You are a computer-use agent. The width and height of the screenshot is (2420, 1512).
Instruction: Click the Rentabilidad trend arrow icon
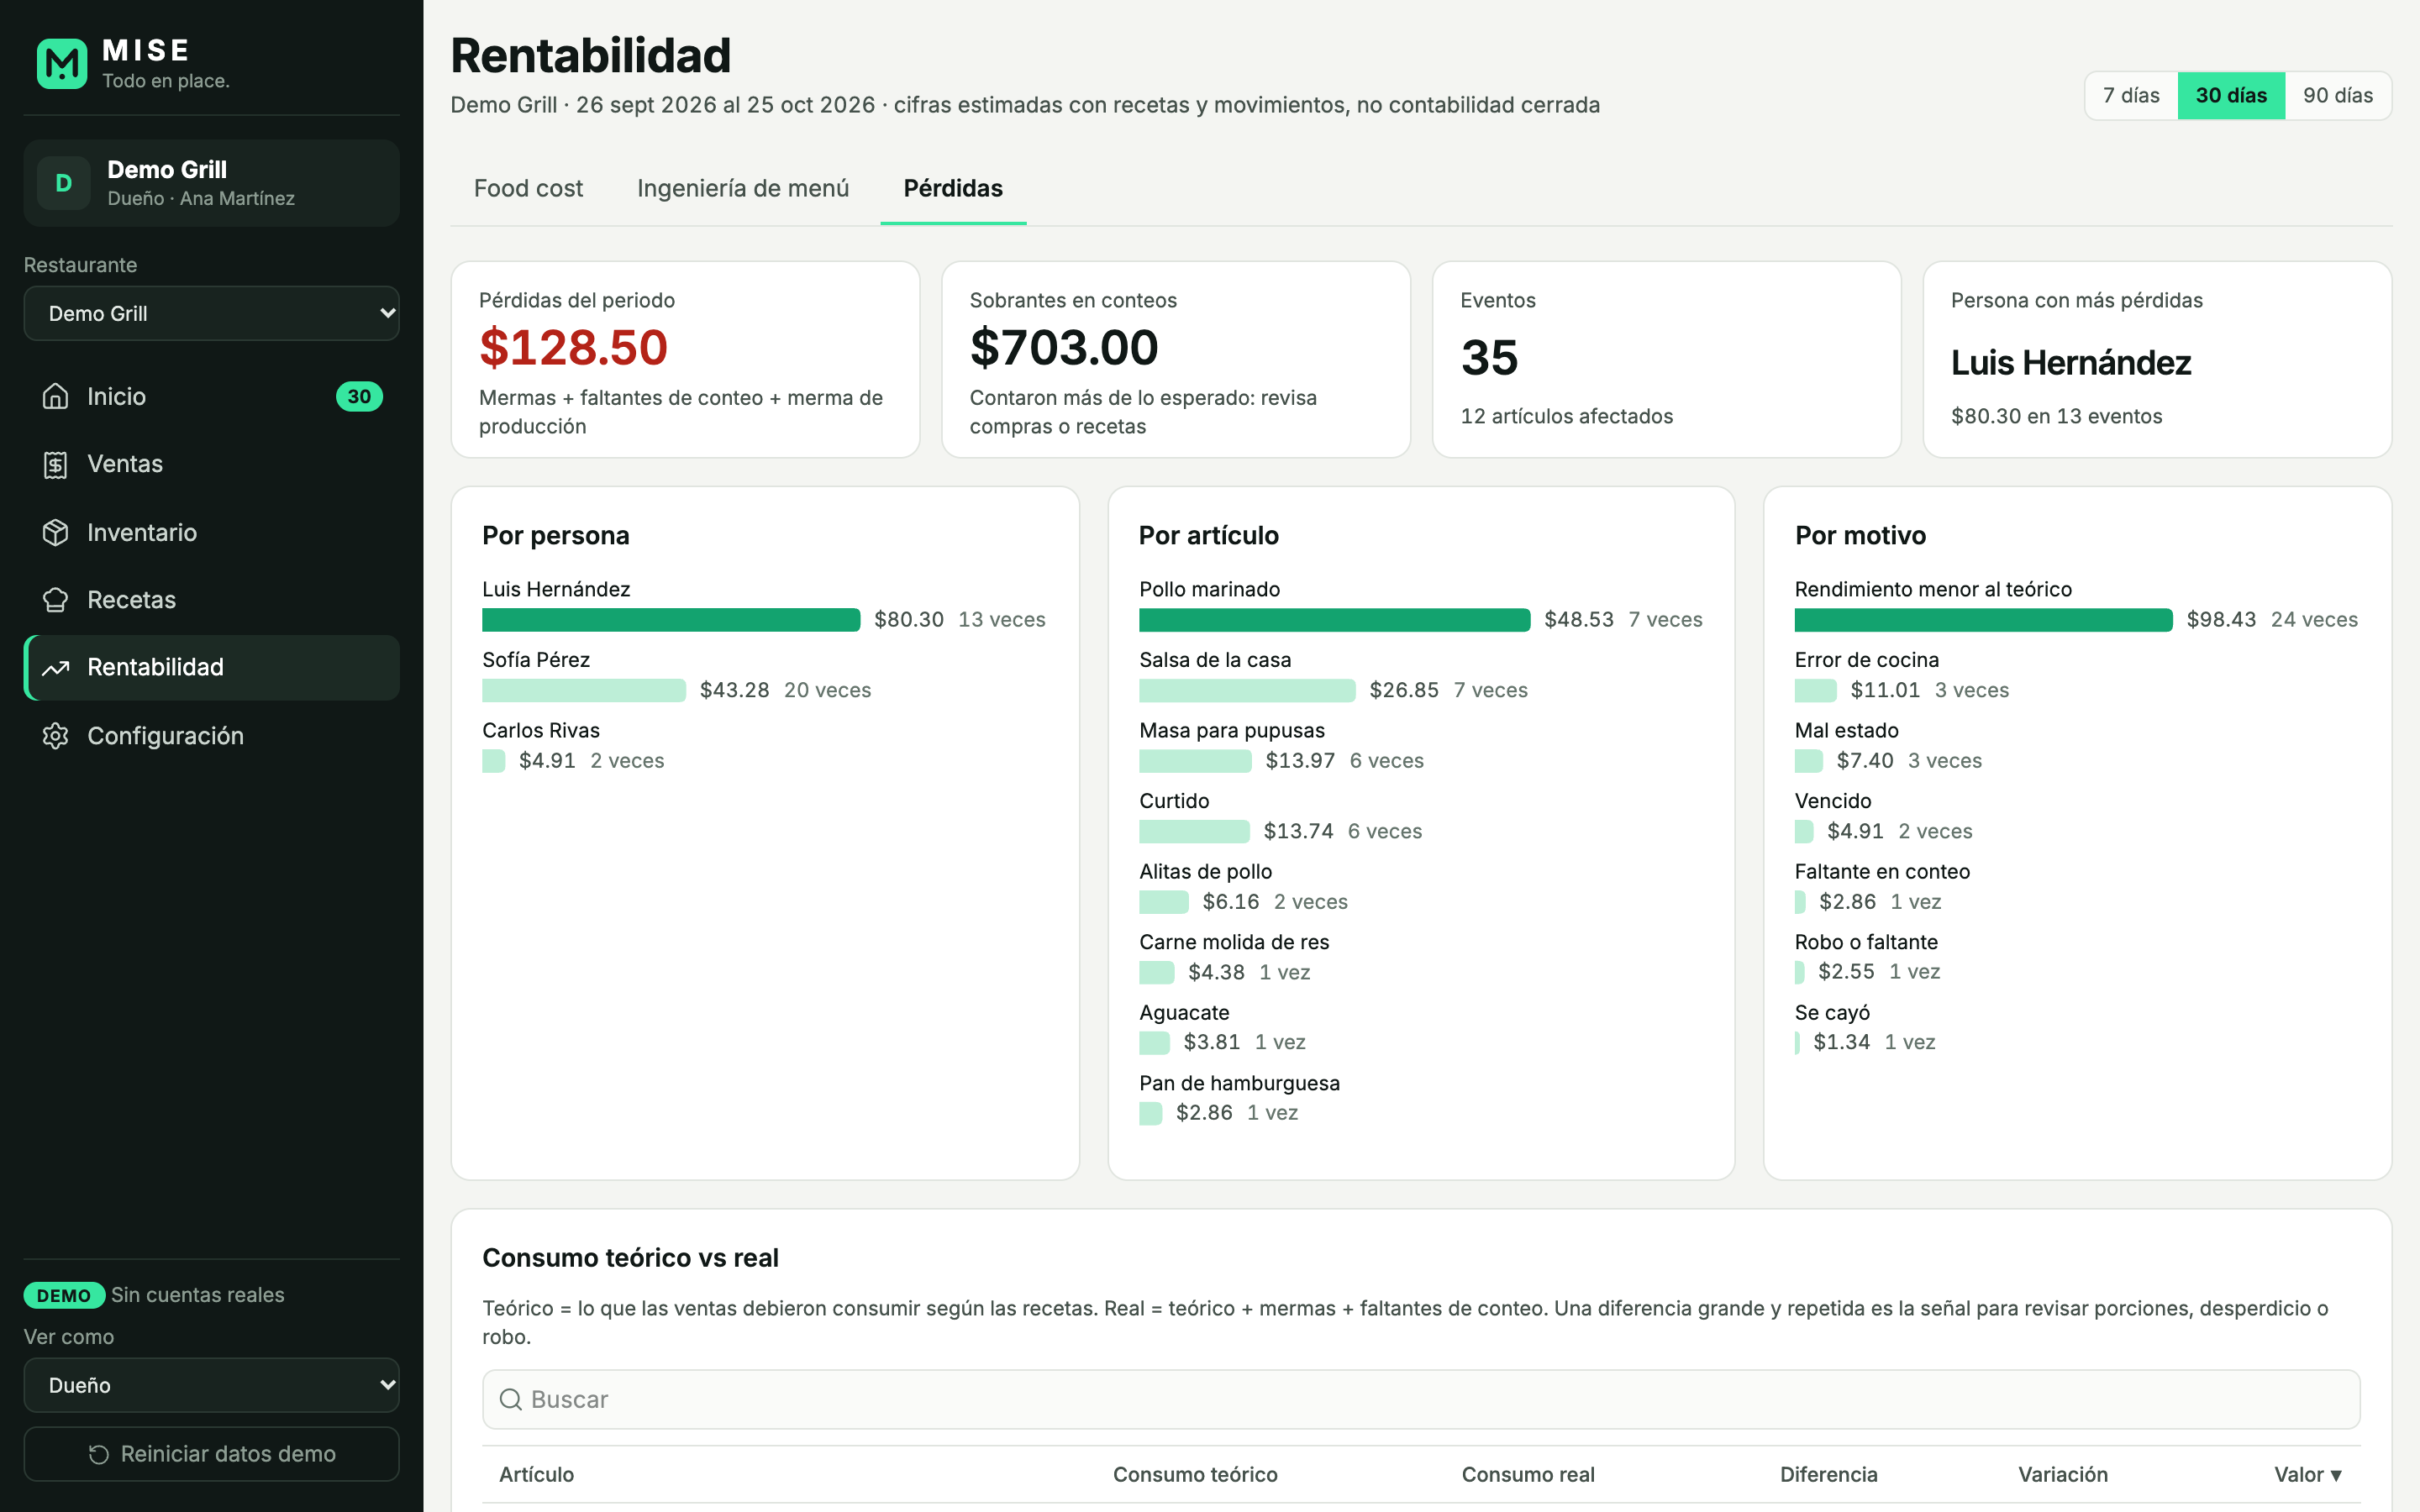56,667
